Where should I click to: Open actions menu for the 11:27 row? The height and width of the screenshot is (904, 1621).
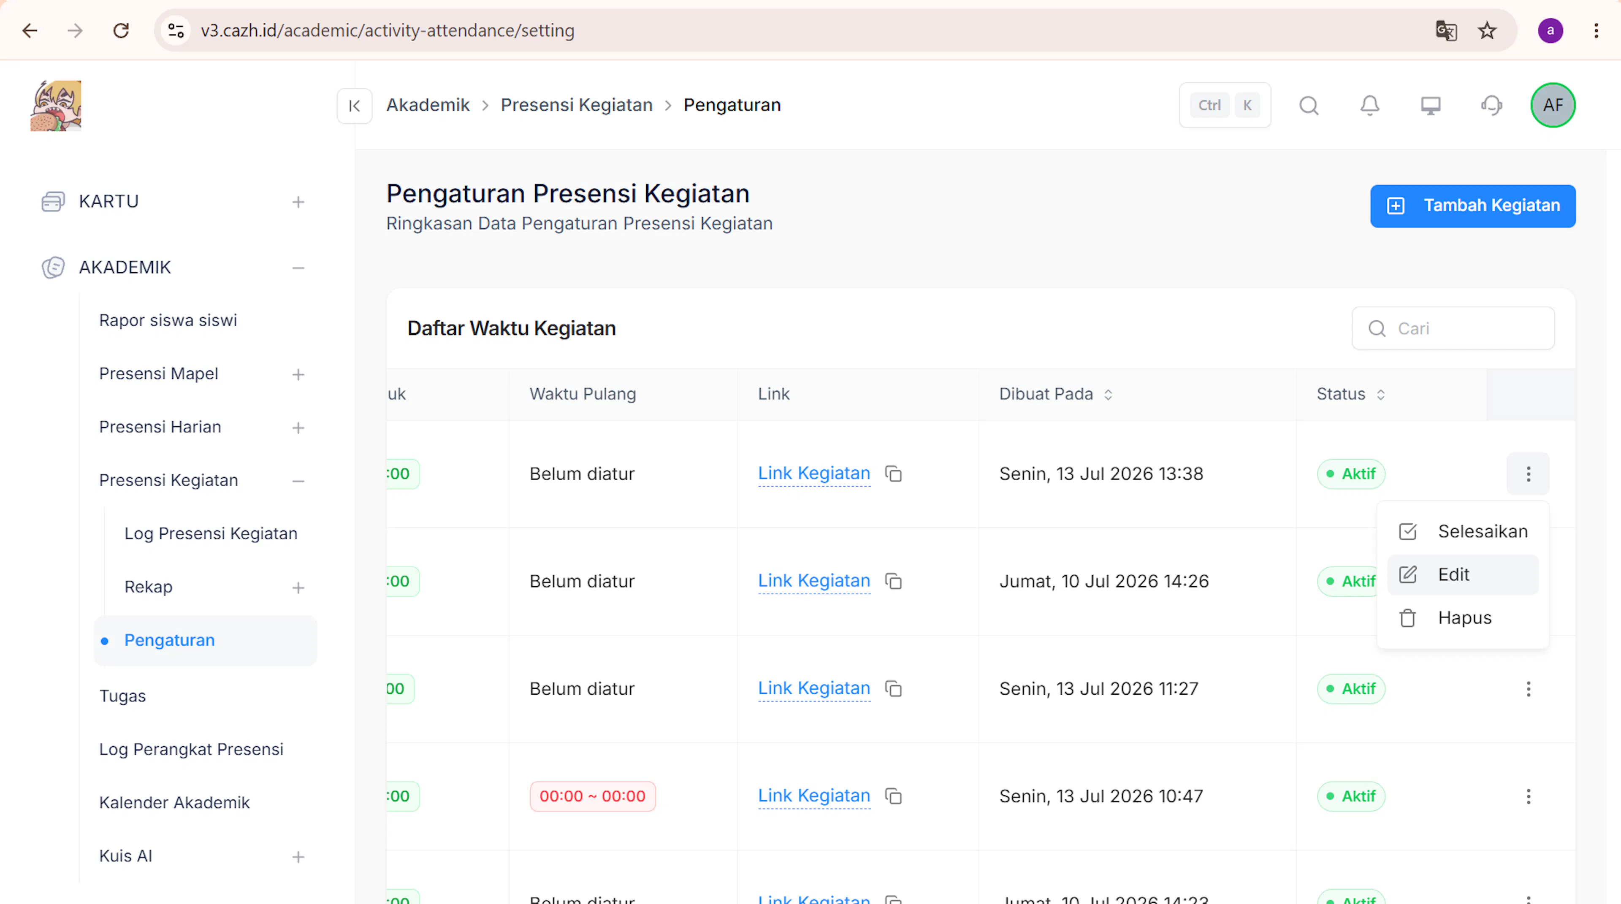click(x=1528, y=689)
